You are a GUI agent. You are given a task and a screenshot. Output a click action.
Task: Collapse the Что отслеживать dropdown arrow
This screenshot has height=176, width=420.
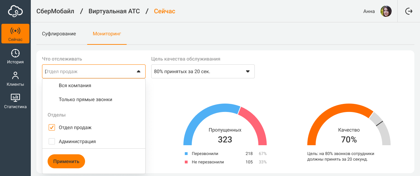point(138,71)
